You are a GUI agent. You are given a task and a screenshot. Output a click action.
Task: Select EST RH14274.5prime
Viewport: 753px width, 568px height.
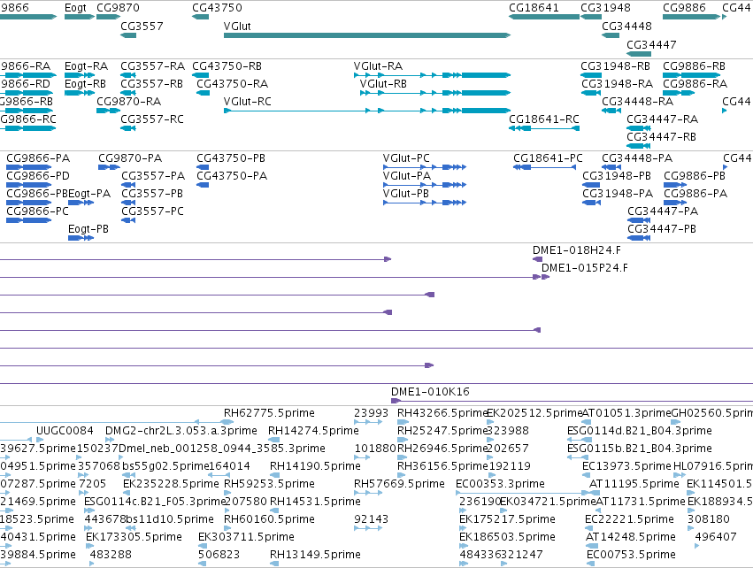273,440
